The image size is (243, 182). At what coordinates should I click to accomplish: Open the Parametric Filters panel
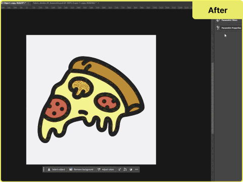point(227,20)
